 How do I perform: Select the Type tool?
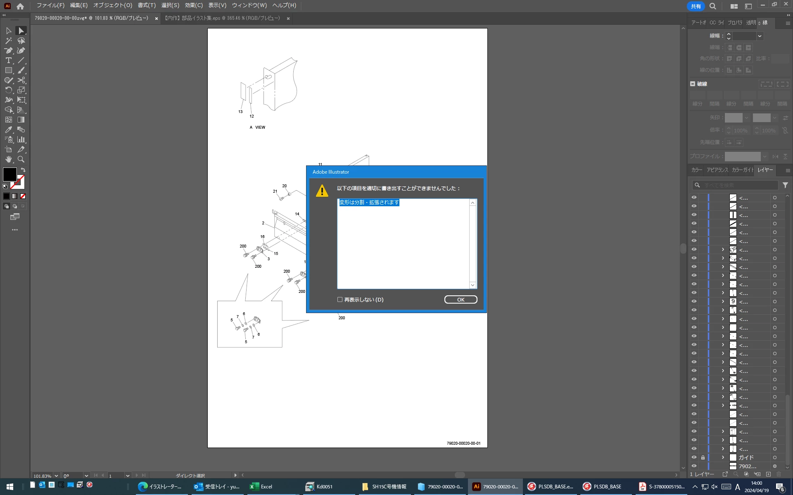8,61
